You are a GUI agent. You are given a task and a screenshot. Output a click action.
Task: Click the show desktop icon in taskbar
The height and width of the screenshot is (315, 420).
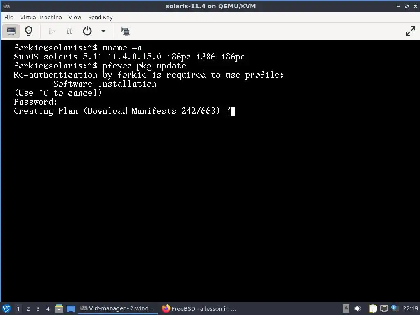(71, 309)
